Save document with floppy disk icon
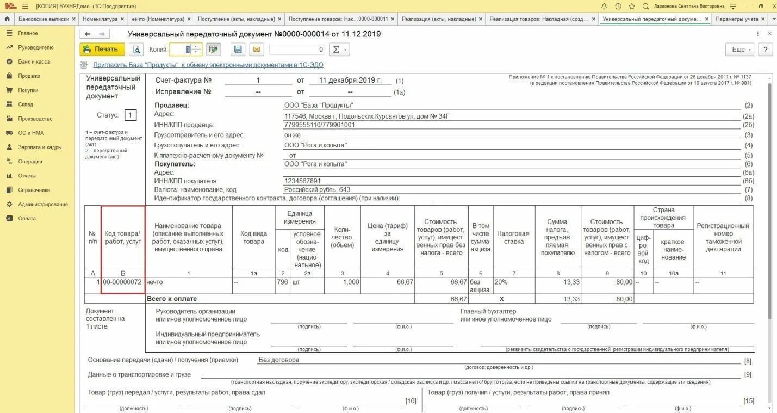777x413 pixels. click(238, 50)
